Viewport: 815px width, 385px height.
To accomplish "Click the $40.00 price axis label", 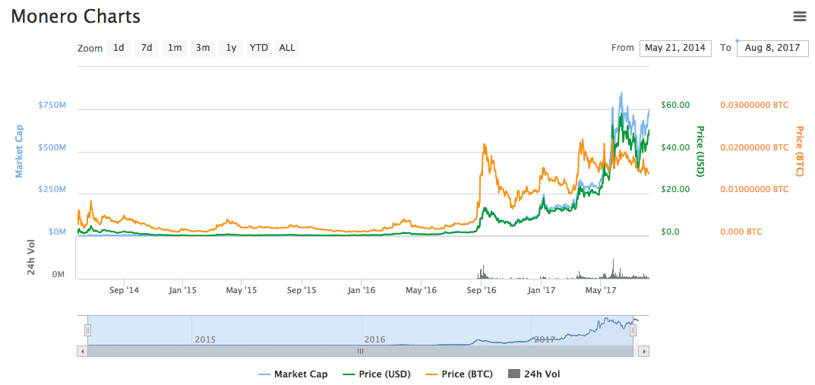I will click(675, 147).
